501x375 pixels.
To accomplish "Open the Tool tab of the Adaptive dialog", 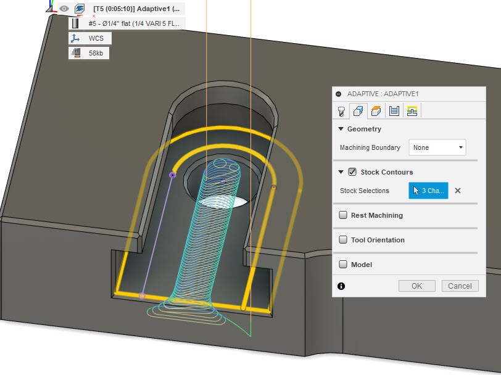I will [342, 111].
